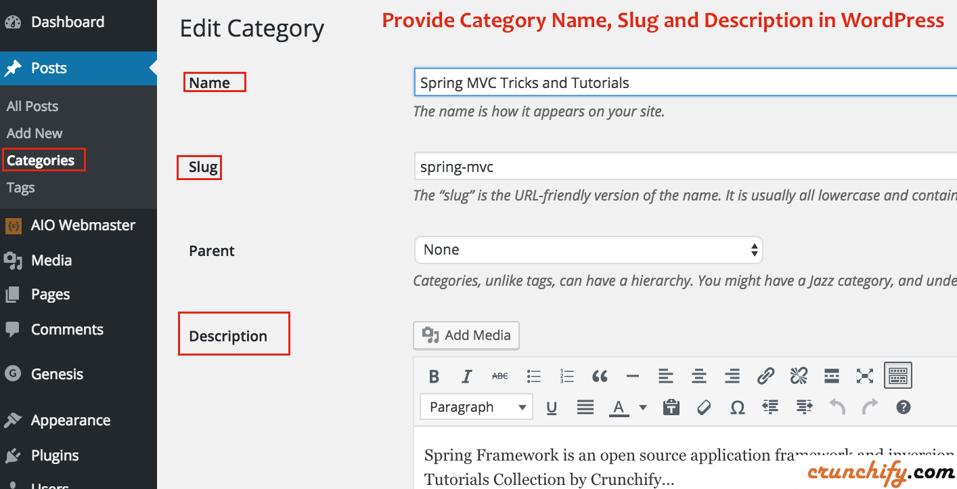The image size is (957, 489).
Task: Open the Parent category dropdown
Action: click(587, 249)
